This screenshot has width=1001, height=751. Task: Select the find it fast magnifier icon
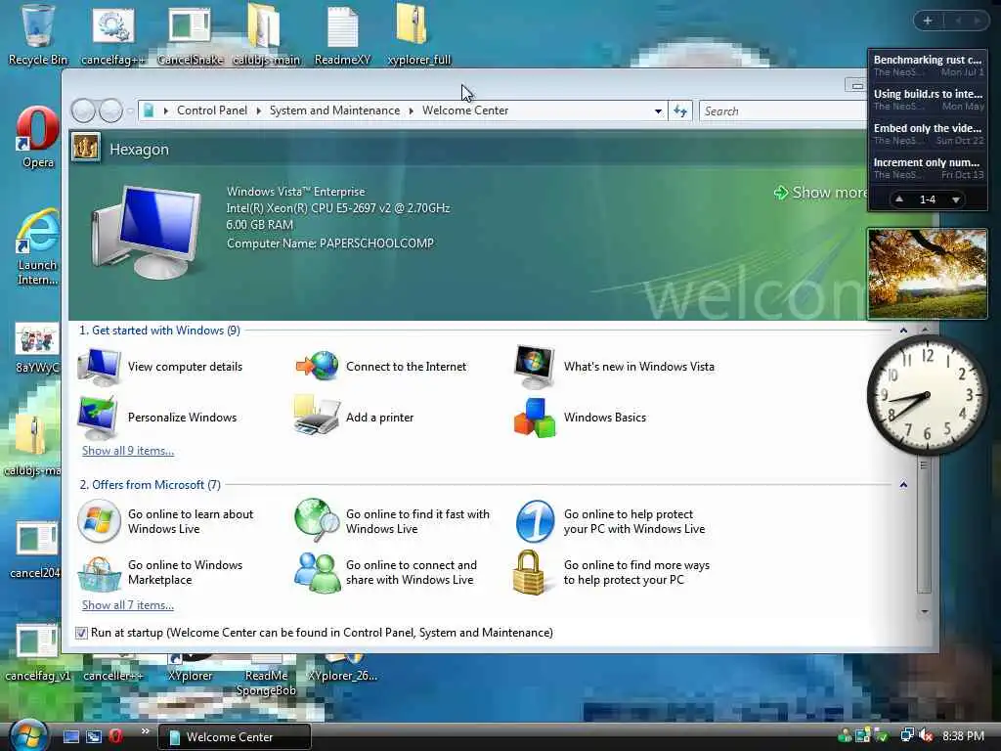pos(317,520)
